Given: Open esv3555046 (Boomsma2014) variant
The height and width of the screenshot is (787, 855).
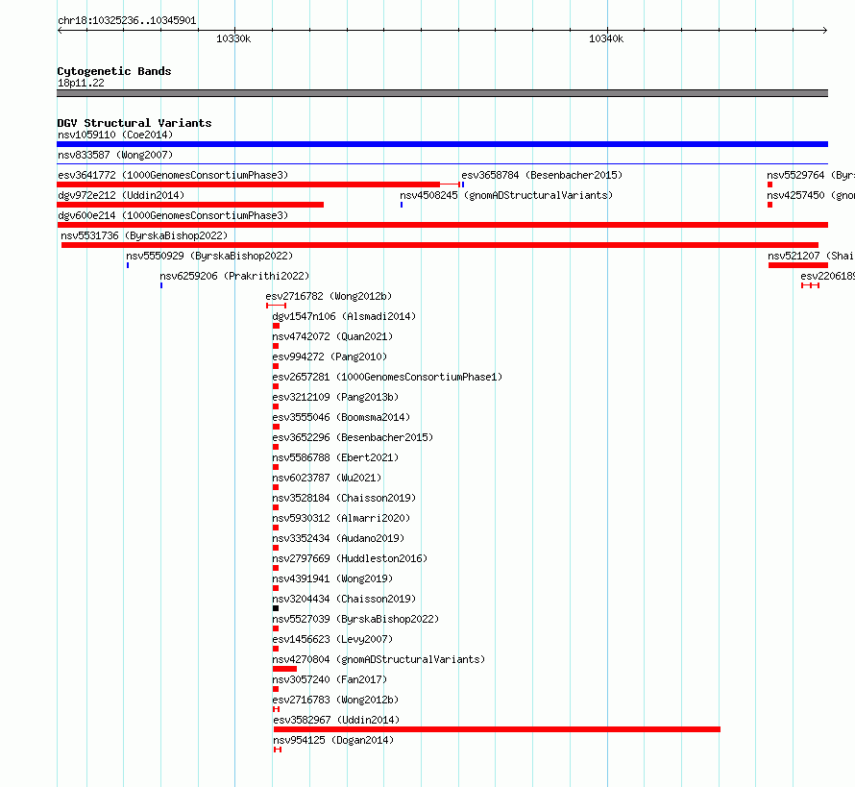Looking at the screenshot, I should pos(341,417).
